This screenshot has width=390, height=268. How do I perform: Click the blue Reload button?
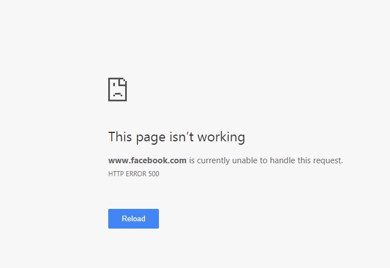(134, 218)
